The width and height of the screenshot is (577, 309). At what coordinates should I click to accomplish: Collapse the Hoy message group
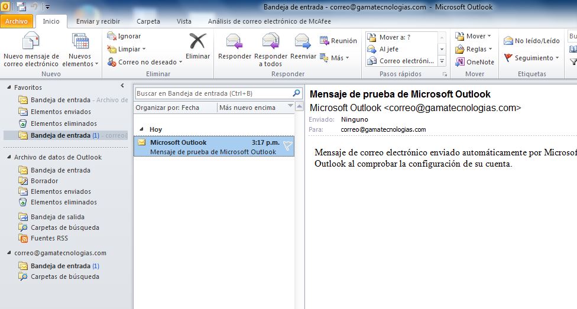pyautogui.click(x=142, y=129)
